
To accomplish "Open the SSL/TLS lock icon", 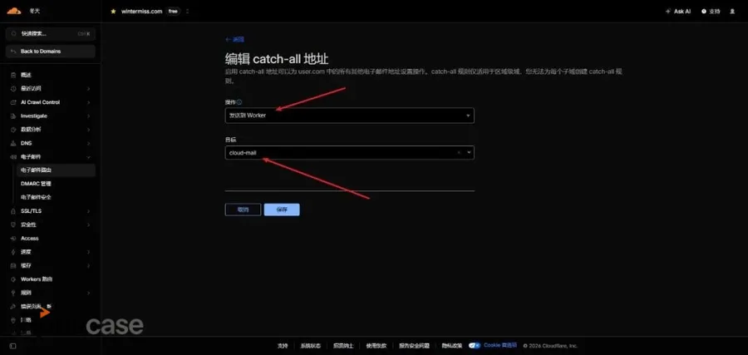I will click(x=13, y=211).
